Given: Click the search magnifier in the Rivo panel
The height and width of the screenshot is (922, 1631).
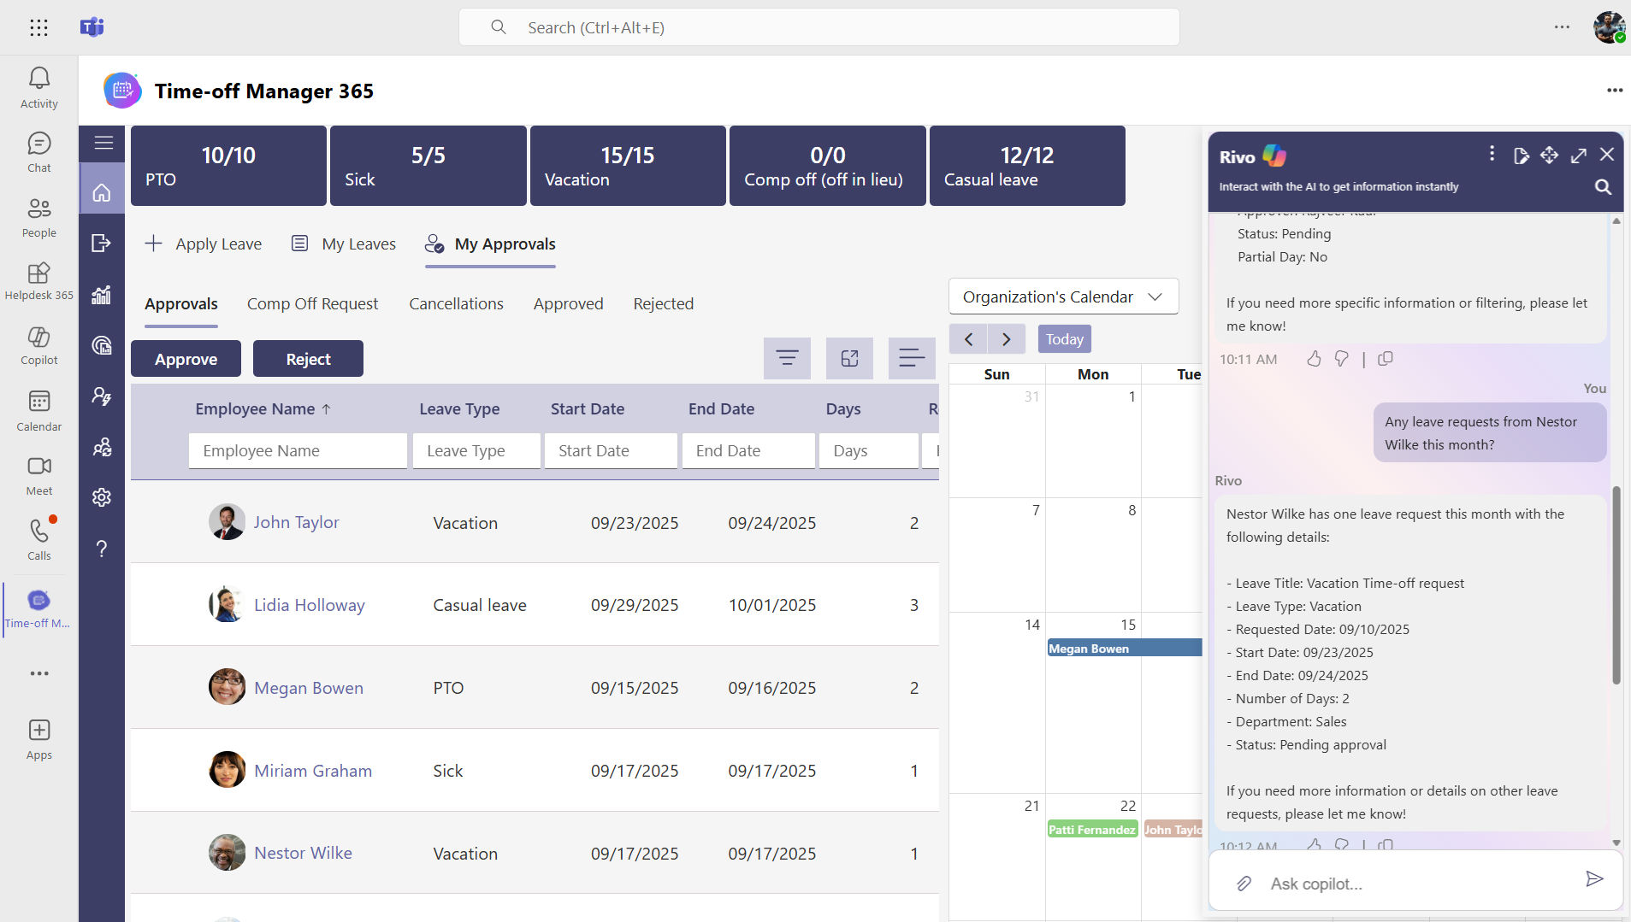Looking at the screenshot, I should pyautogui.click(x=1603, y=187).
